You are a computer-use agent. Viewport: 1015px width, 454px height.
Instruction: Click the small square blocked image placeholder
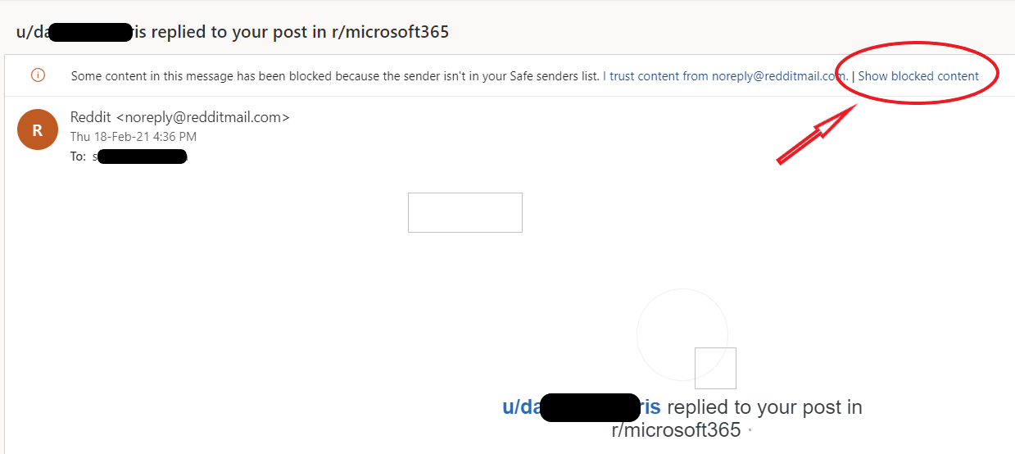(x=715, y=368)
